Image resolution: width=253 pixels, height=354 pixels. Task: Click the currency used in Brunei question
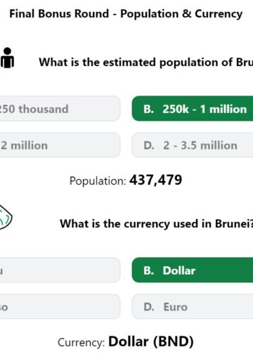coord(157,223)
